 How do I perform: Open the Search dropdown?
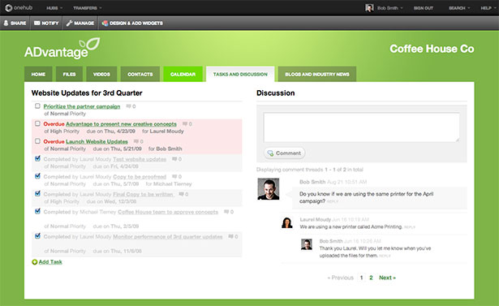coord(459,8)
